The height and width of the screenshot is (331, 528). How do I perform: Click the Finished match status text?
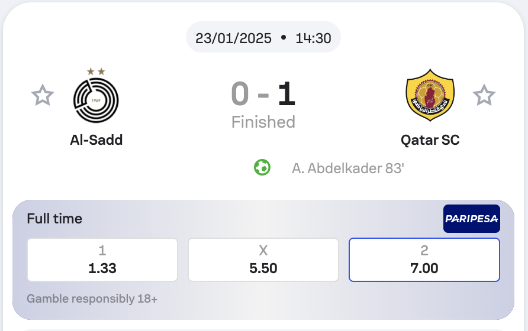pos(263,122)
